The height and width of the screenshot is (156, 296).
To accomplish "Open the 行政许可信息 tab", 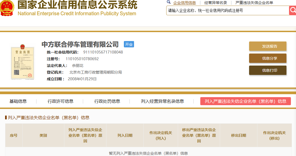I will 60,101.
